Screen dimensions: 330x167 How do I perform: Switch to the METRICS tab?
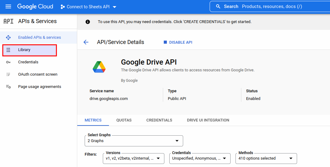coord(93,120)
